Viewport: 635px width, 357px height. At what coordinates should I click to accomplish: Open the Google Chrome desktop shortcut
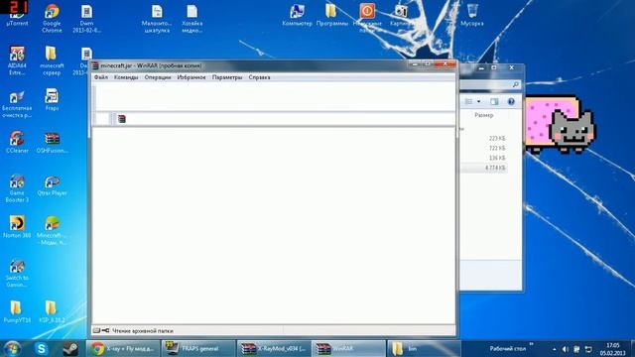[52, 18]
